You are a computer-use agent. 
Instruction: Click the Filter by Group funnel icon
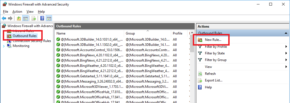point(200,60)
